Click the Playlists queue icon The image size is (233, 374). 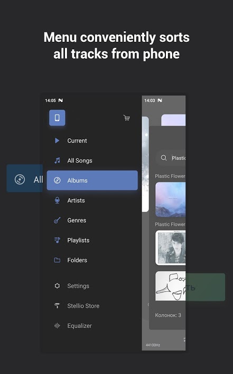tap(57, 240)
